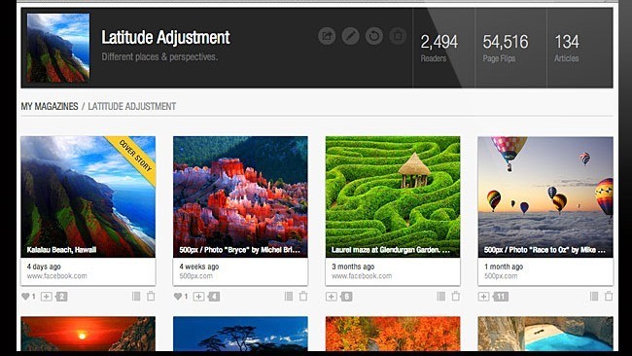Click the heart icon under the Bryce photo card
Screen dimensions: 632x356
click(x=178, y=297)
